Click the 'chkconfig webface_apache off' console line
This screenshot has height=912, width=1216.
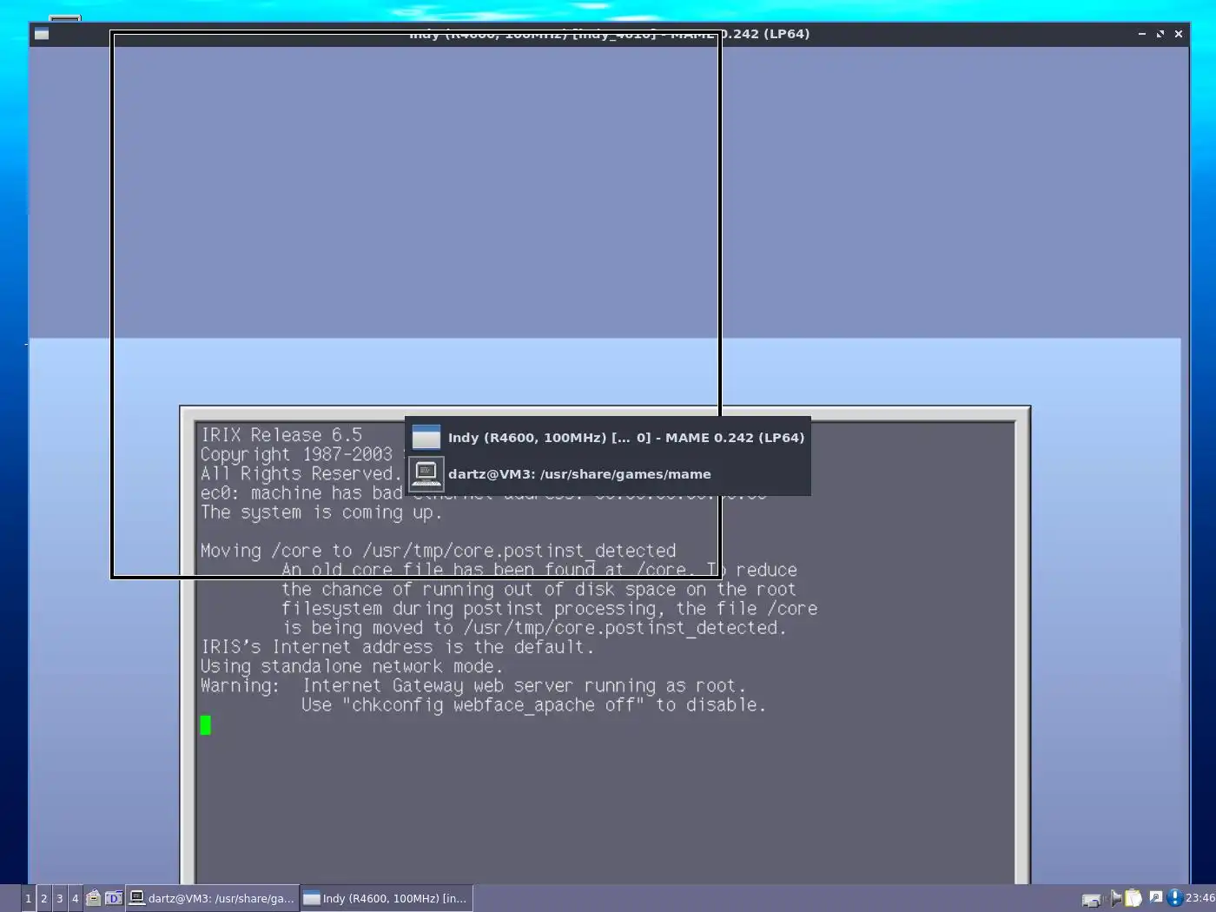pos(533,705)
